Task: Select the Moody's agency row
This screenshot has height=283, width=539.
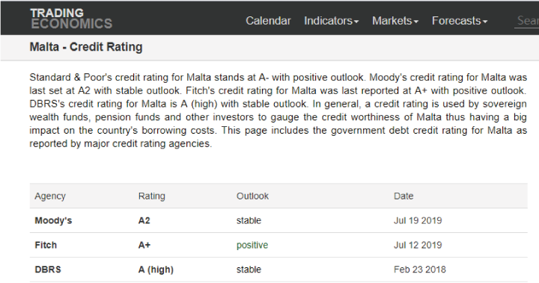Action: tap(278, 220)
